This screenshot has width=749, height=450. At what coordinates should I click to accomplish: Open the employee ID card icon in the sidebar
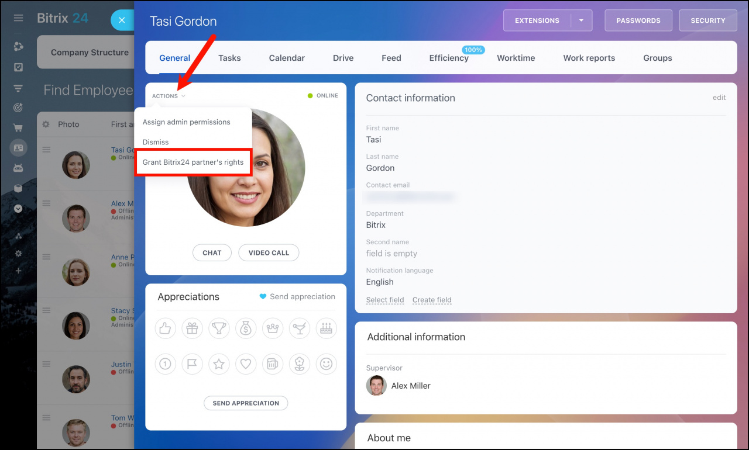click(18, 148)
